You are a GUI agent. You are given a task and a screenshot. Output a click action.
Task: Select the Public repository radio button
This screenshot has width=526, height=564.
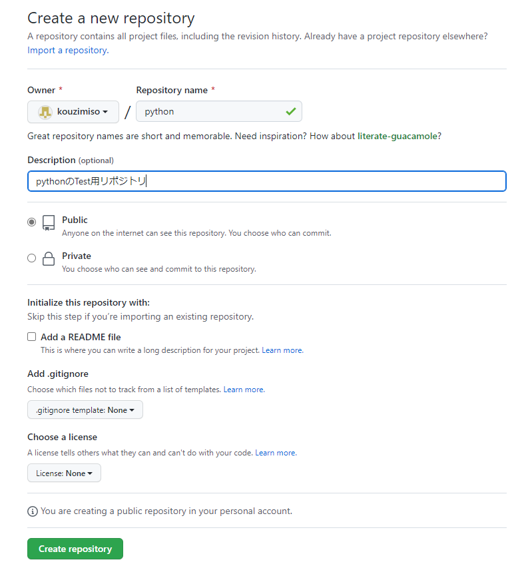pos(31,222)
